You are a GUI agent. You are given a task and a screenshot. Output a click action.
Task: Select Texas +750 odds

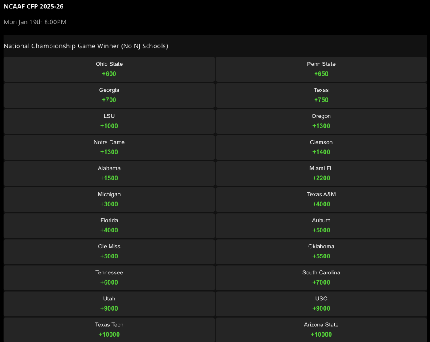(x=321, y=95)
